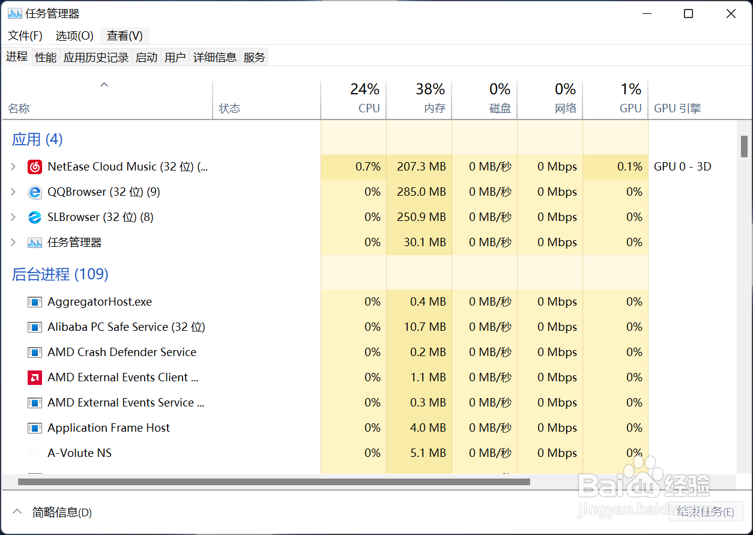Switch to the 应用历史记录 tab
Viewport: 753px width, 535px height.
click(96, 58)
